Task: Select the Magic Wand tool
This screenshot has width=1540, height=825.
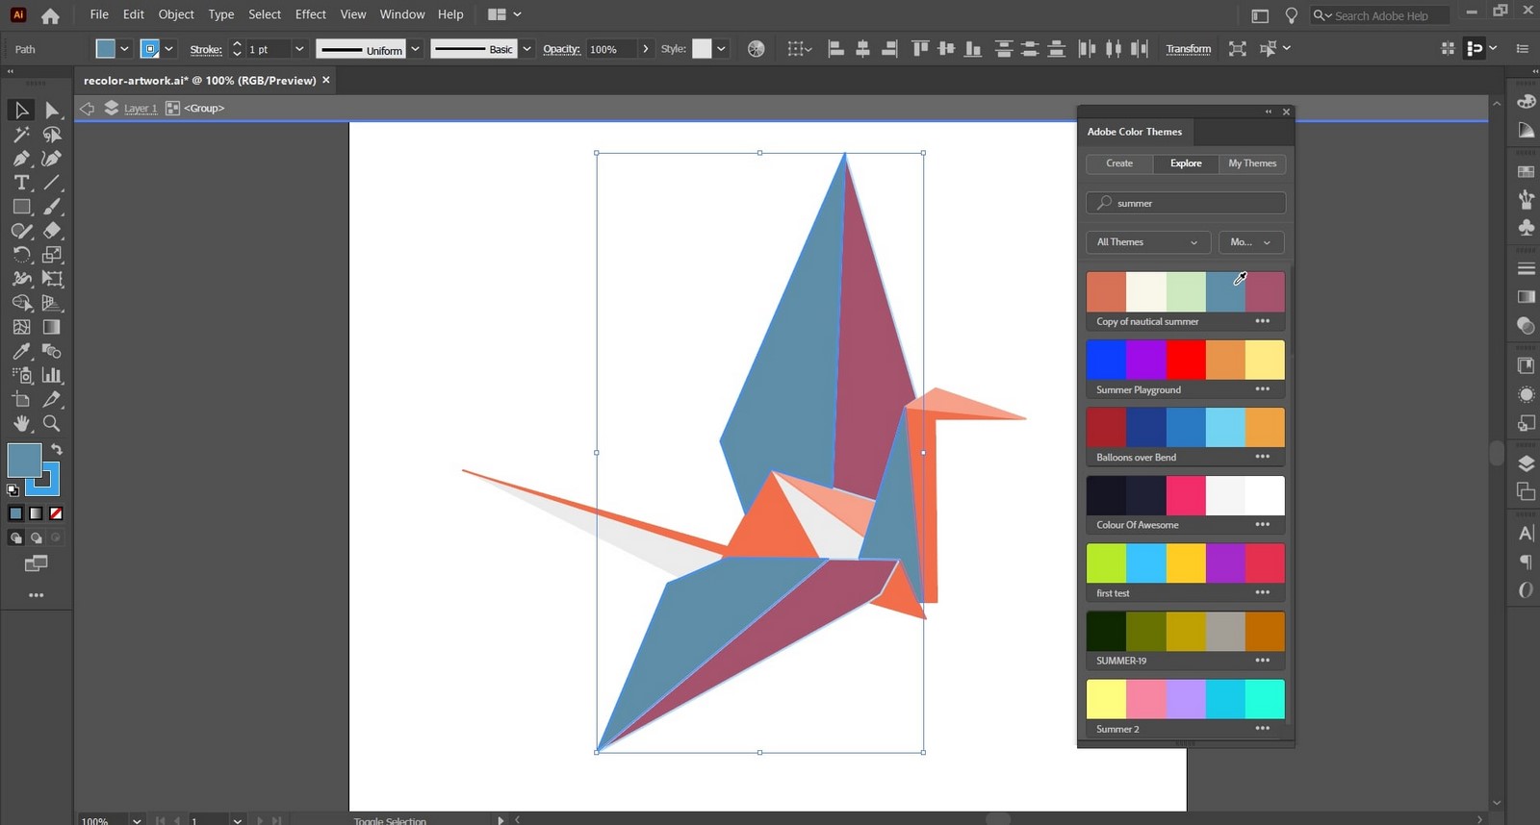Action: [x=21, y=135]
